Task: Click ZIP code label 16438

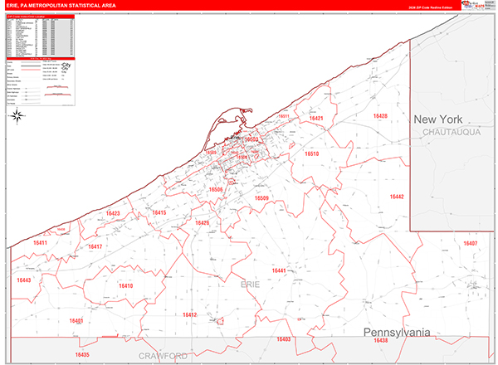Action: (380, 341)
